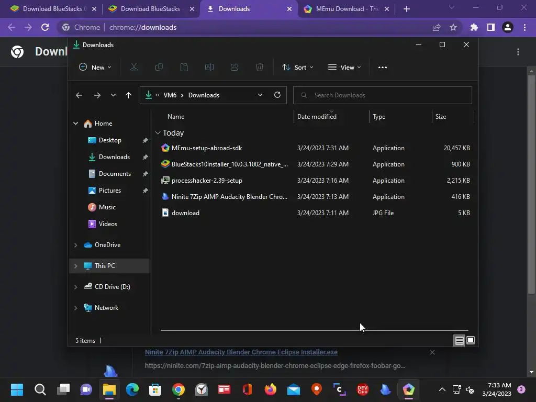Screen dimensions: 536x402
Task: Open Firefox from the taskbar
Action: tap(271, 389)
